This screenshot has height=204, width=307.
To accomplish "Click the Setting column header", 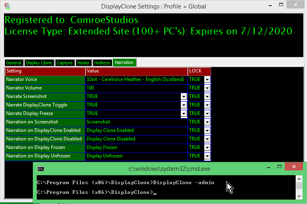I will click(45, 71).
